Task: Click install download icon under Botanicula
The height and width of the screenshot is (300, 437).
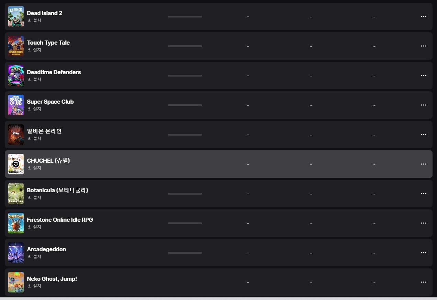Action: (x=29, y=197)
